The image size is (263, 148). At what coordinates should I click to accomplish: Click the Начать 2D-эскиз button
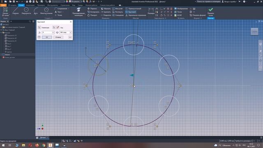pos(5,12)
